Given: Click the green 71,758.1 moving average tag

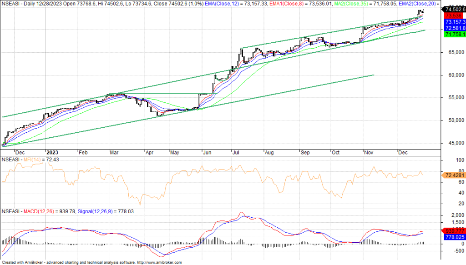Looking at the screenshot, I should pyautogui.click(x=454, y=34).
